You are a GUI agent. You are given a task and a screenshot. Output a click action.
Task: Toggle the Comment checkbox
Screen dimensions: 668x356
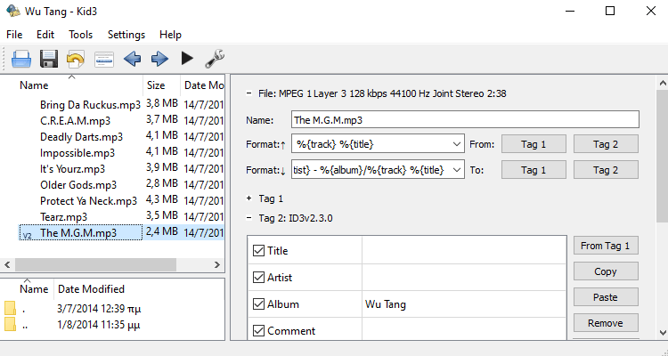tap(258, 331)
